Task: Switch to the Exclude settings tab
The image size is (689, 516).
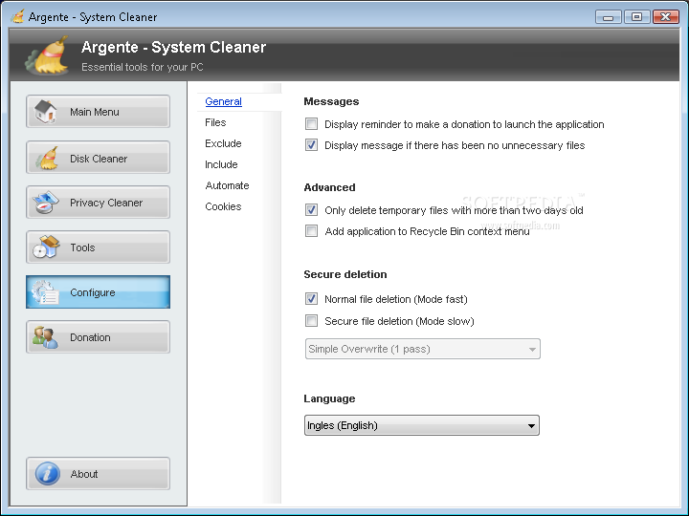Action: point(223,143)
